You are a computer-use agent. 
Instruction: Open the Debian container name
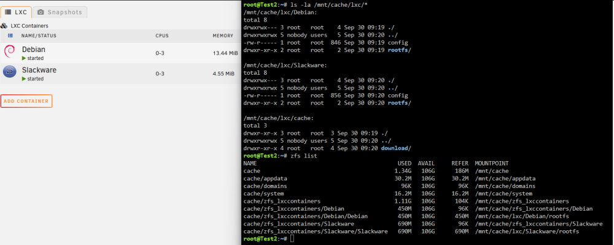34,50
